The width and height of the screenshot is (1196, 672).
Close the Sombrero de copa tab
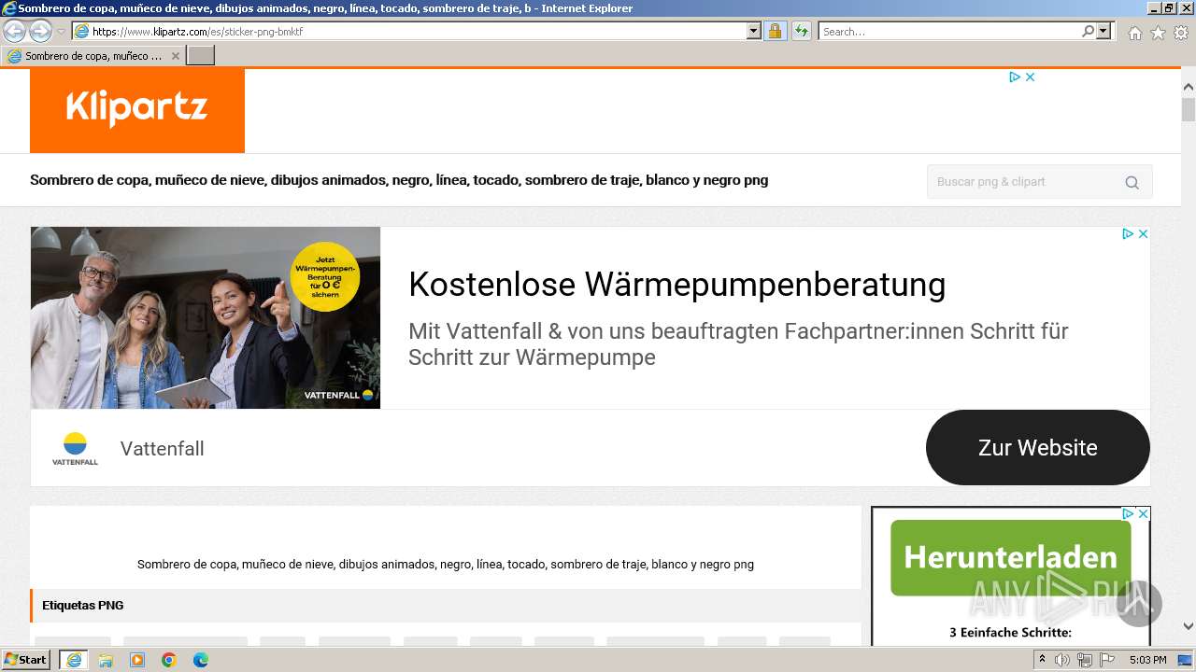point(175,56)
